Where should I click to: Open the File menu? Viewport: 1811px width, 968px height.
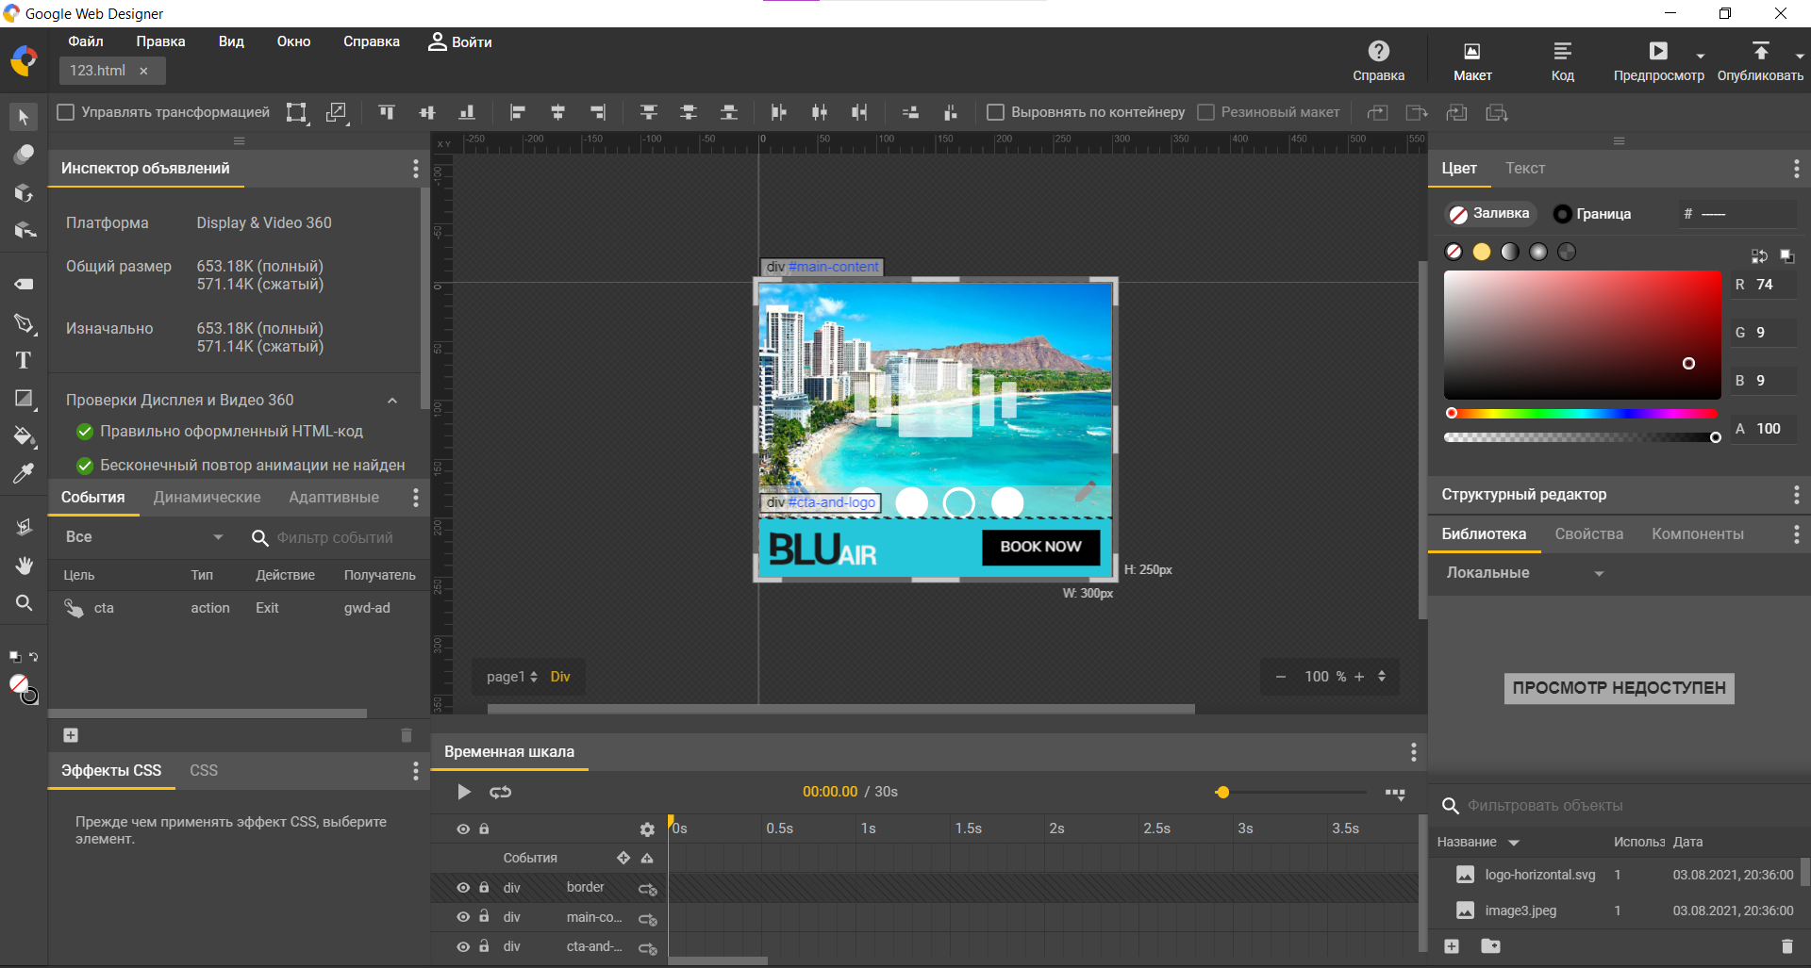(x=85, y=41)
